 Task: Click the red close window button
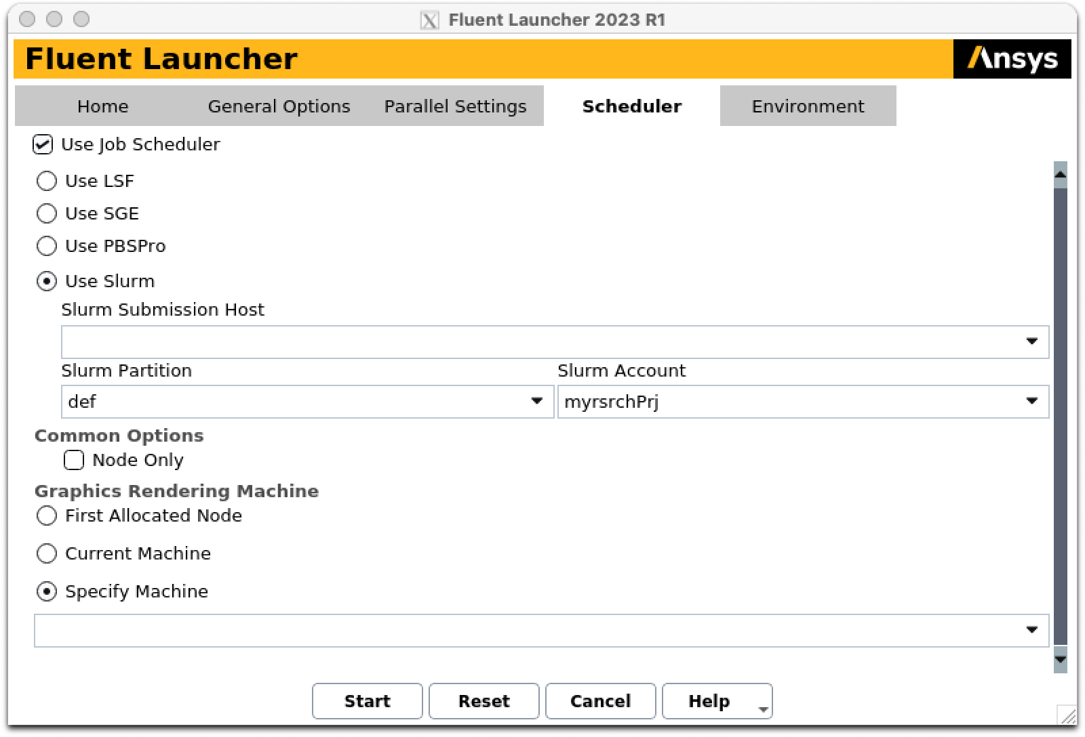coord(27,19)
